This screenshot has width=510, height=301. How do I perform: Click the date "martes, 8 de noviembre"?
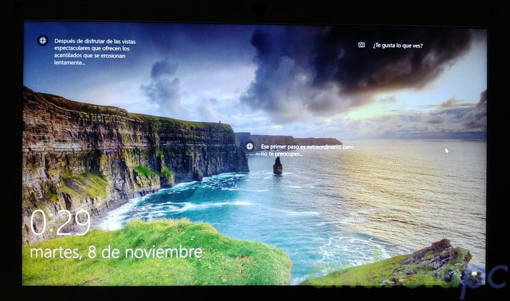point(116,252)
